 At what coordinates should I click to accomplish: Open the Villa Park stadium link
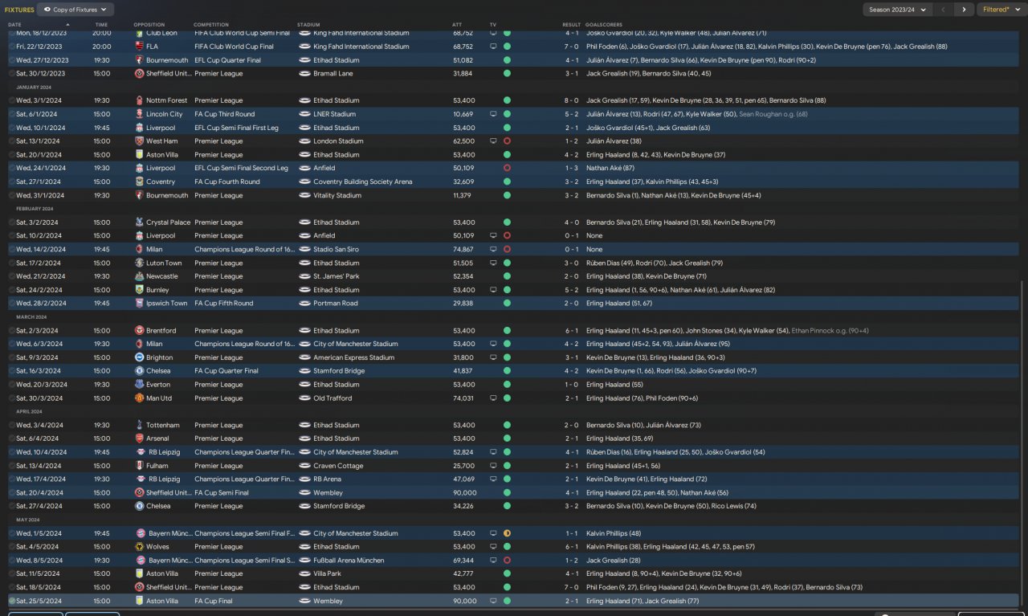(328, 573)
